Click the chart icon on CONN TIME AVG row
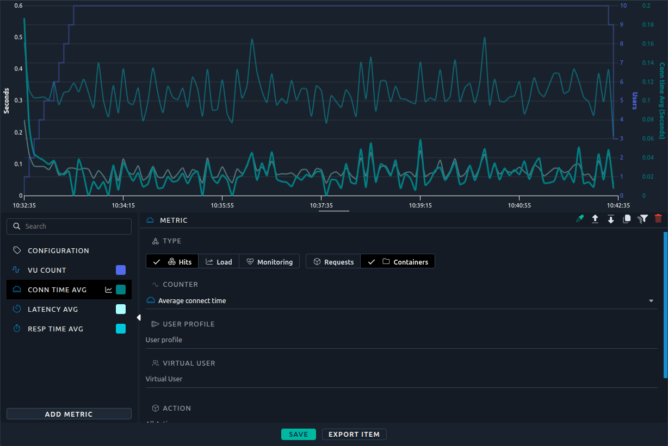Viewport: 668px width, 446px height. pyautogui.click(x=109, y=290)
